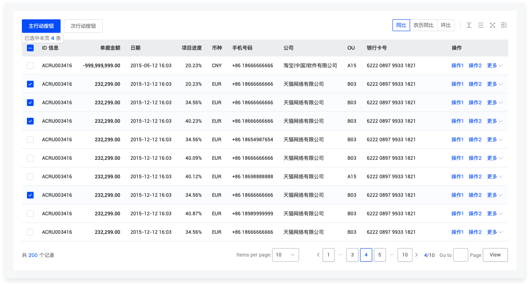Check the box for the CNY row
This screenshot has height=286, width=530.
[30, 66]
